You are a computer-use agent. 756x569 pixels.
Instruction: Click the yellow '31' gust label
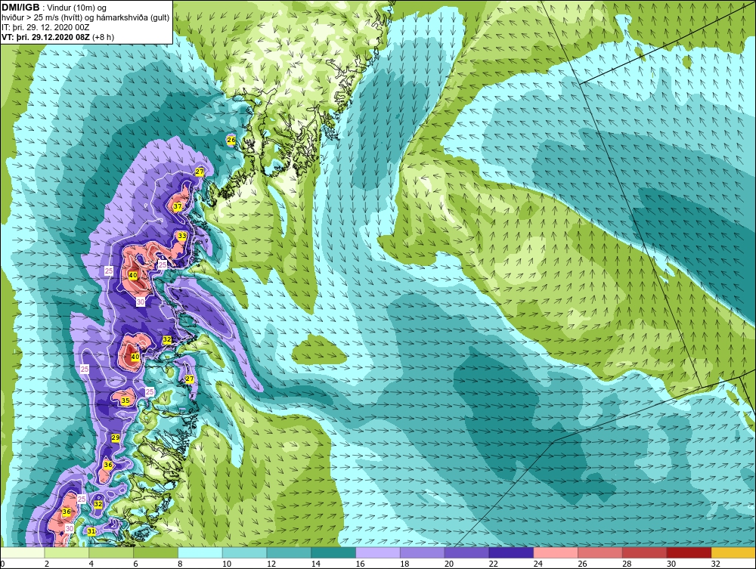pyautogui.click(x=91, y=531)
